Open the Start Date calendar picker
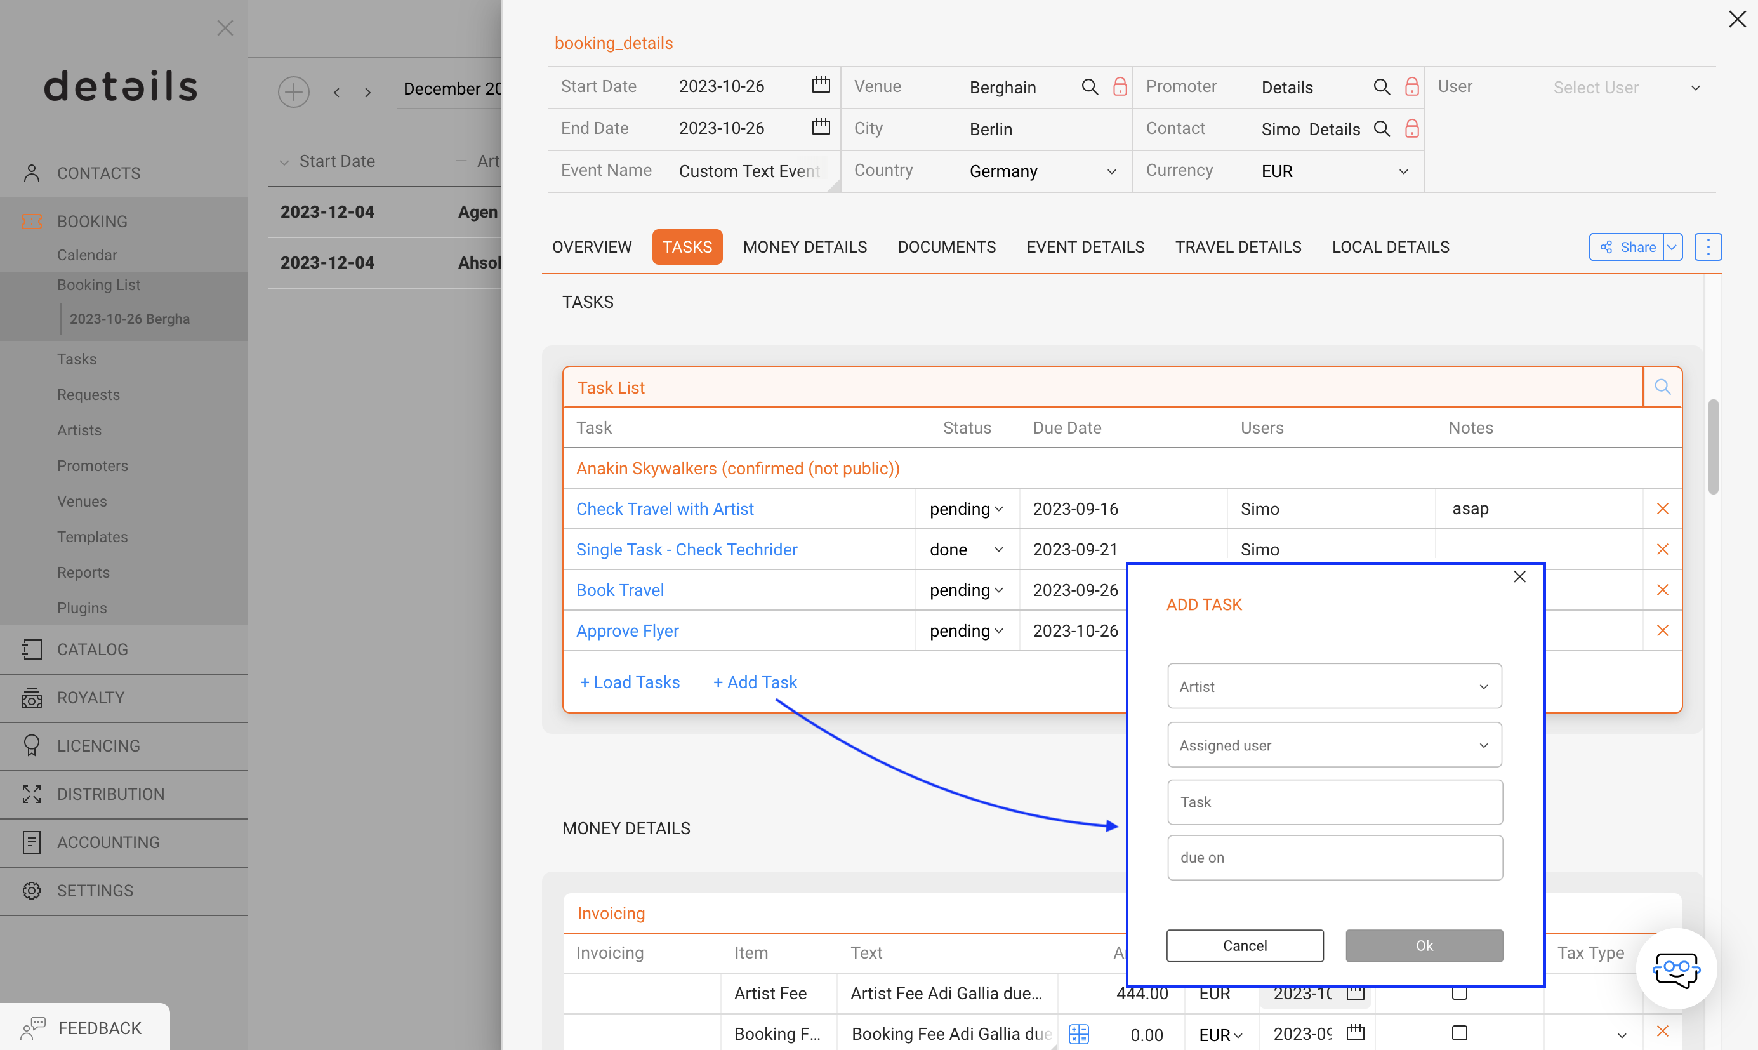 (821, 86)
